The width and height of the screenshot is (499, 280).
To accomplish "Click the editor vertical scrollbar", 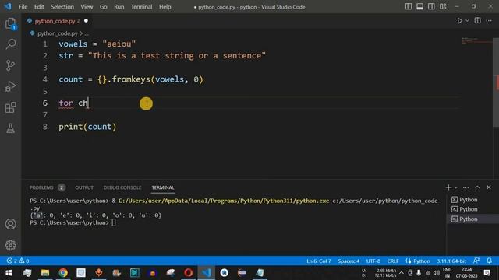I will coord(496,82).
